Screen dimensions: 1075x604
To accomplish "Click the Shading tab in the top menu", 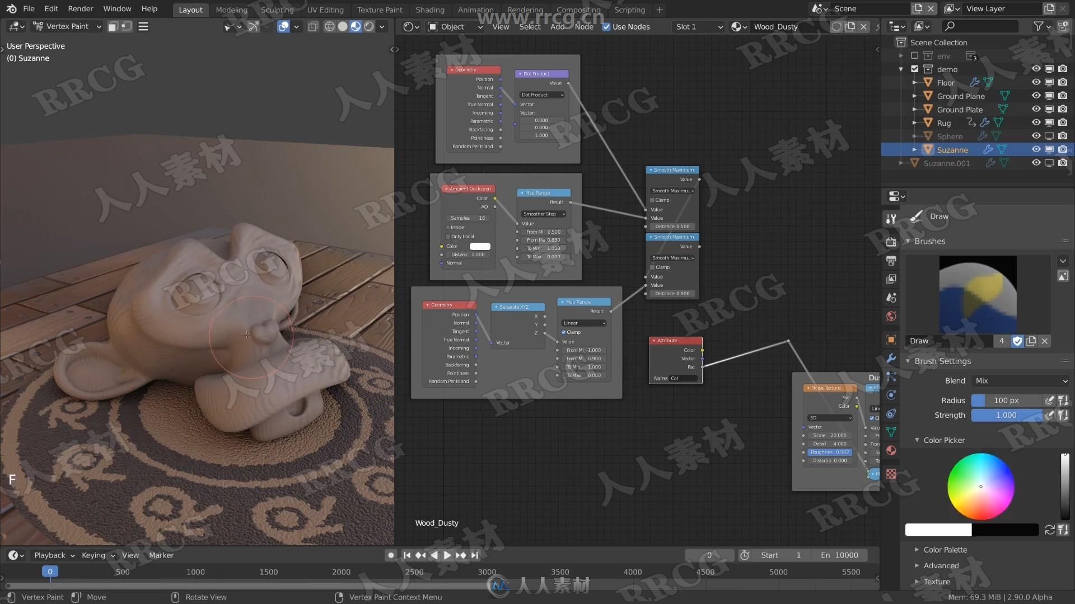I will [x=428, y=10].
